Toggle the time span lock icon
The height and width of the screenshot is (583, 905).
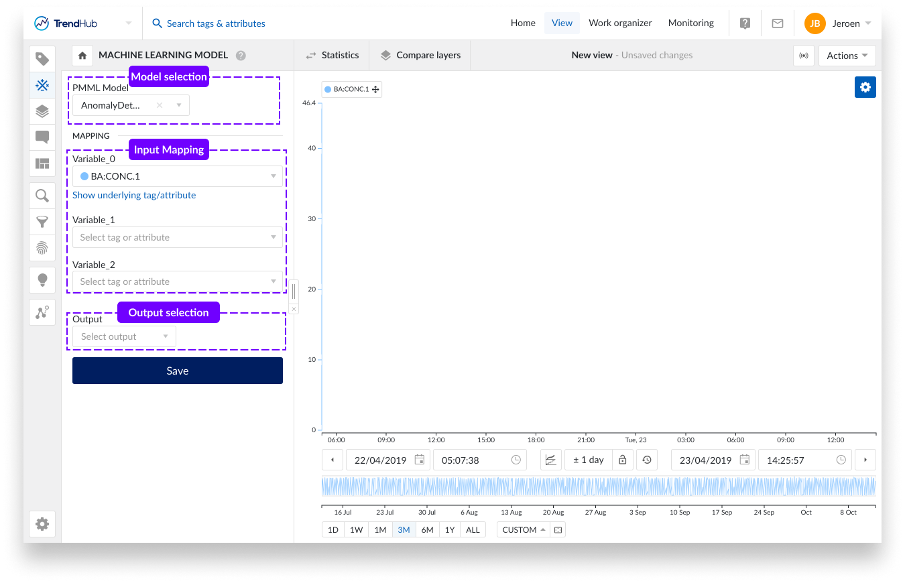(x=622, y=460)
